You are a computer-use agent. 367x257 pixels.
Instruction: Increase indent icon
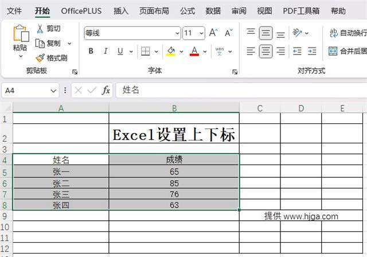[x=312, y=51]
